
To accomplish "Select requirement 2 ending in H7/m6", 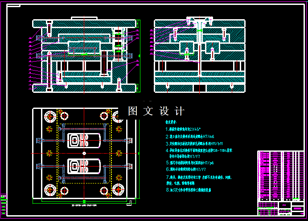I will click(x=190, y=136).
